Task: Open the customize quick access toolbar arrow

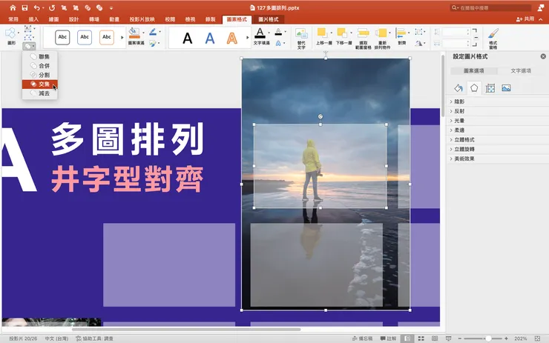Action: click(x=111, y=7)
